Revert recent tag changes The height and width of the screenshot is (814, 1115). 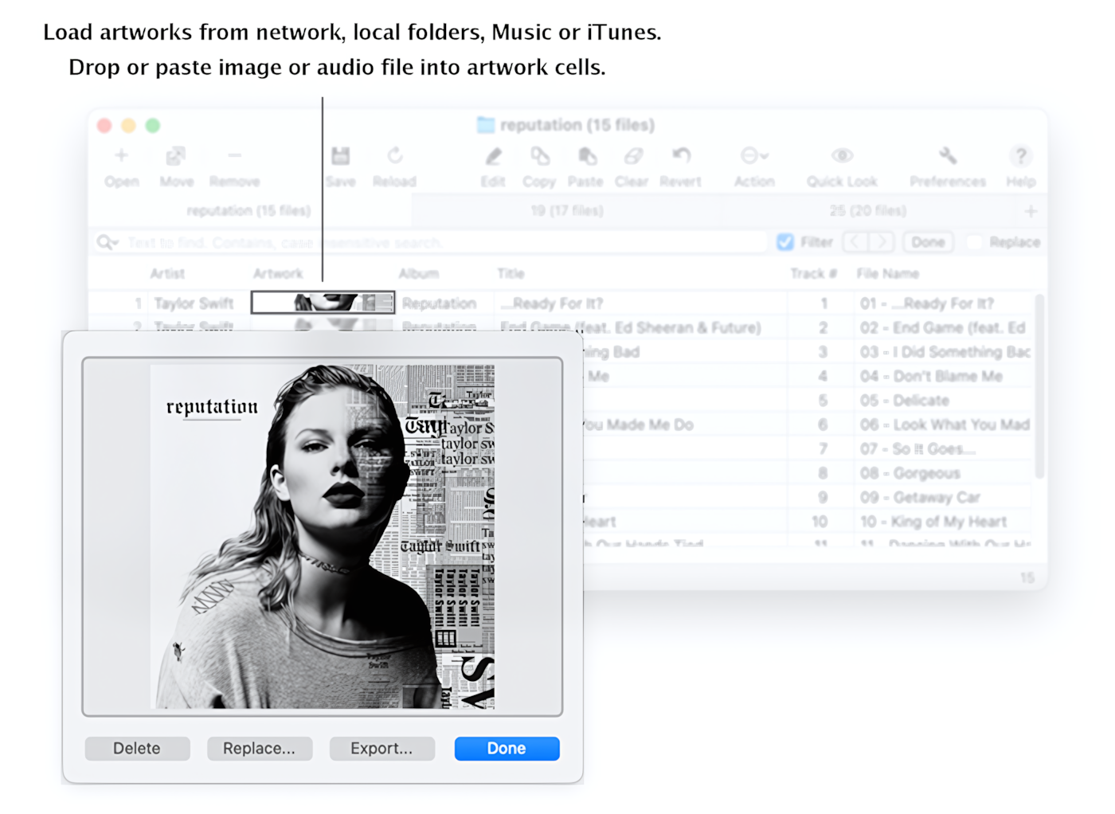(x=681, y=165)
